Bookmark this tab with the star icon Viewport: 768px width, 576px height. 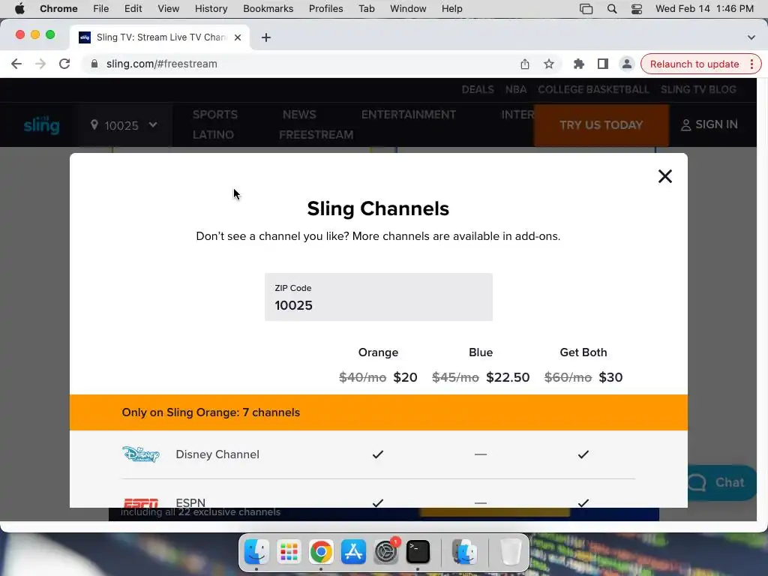[x=549, y=64]
